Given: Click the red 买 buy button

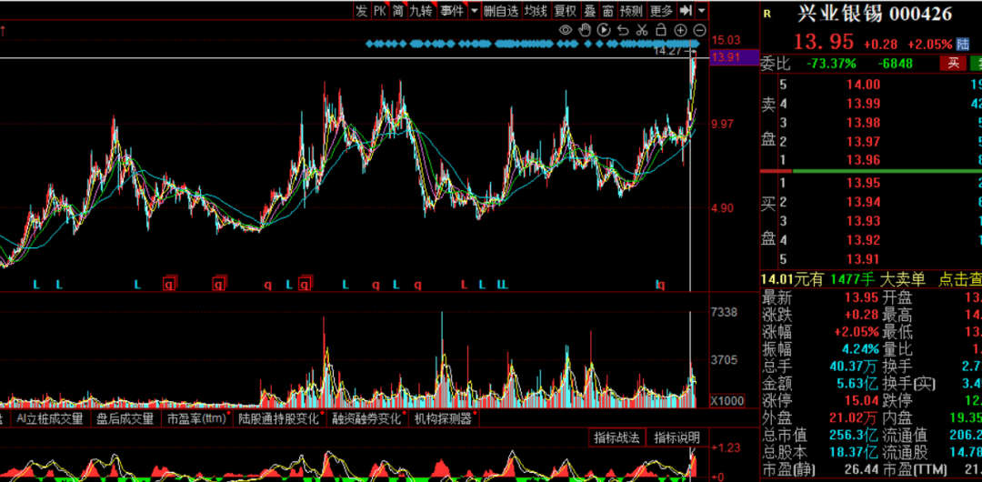Looking at the screenshot, I should tap(953, 63).
